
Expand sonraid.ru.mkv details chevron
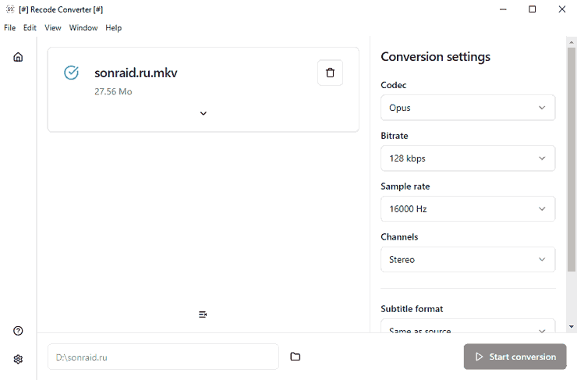point(204,113)
